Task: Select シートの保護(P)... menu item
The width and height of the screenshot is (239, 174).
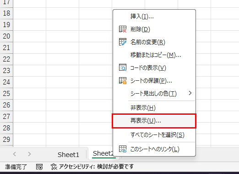Action: coord(154,81)
